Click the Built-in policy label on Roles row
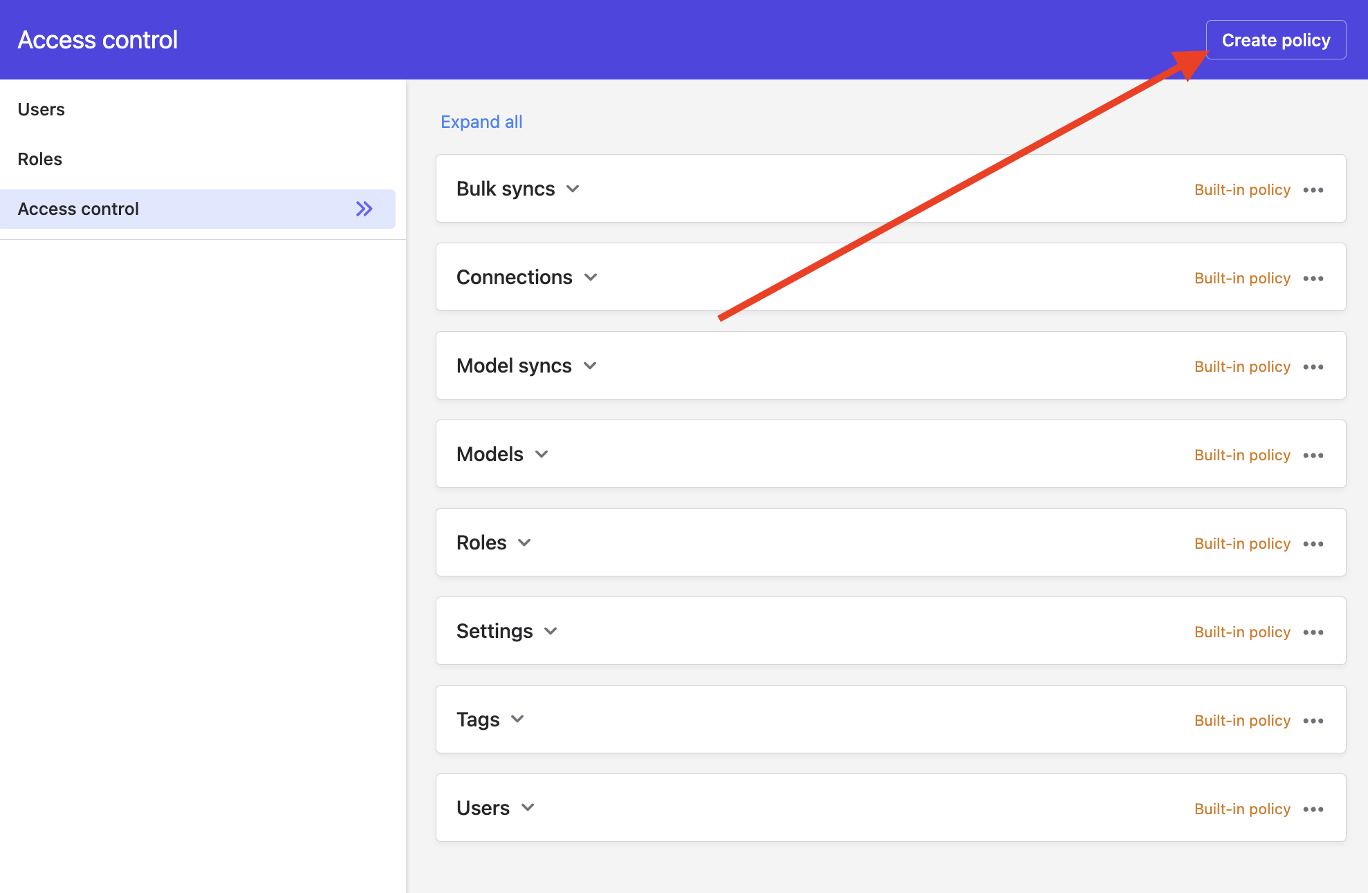 (1242, 543)
